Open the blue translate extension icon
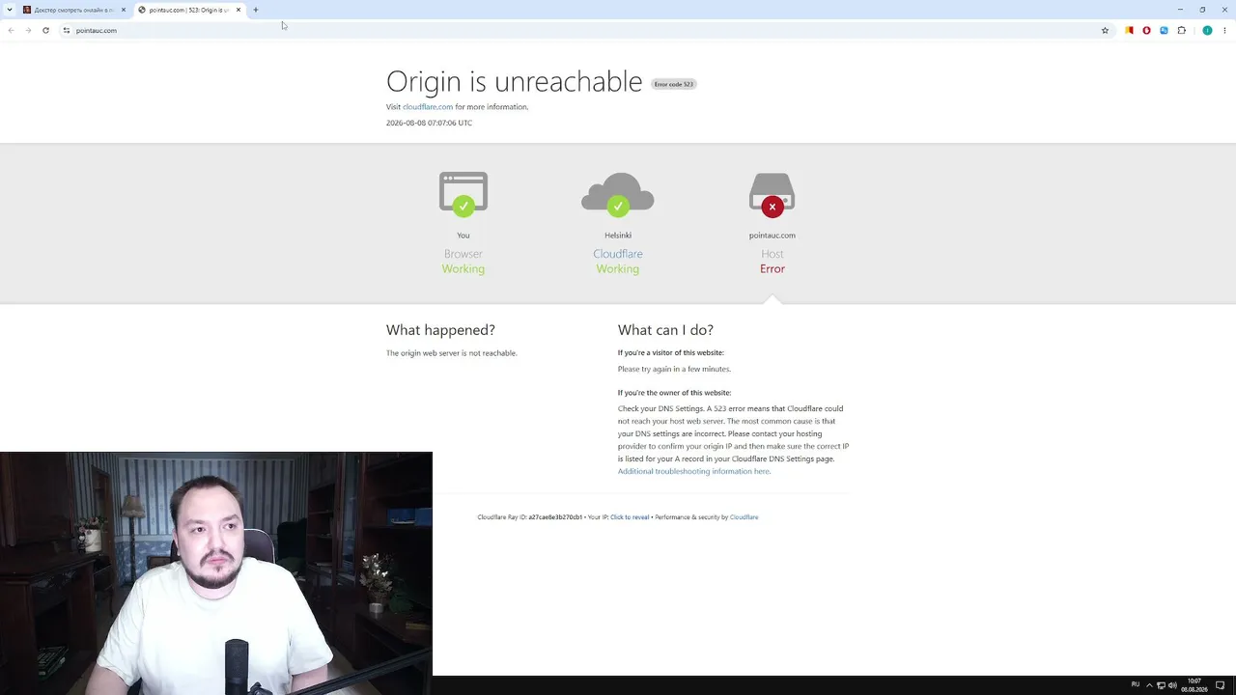The width and height of the screenshot is (1236, 695). coord(1164,30)
